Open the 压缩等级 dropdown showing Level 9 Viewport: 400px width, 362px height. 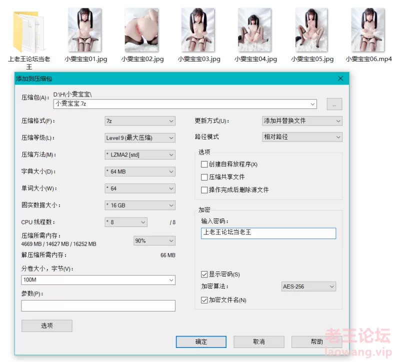(140, 138)
